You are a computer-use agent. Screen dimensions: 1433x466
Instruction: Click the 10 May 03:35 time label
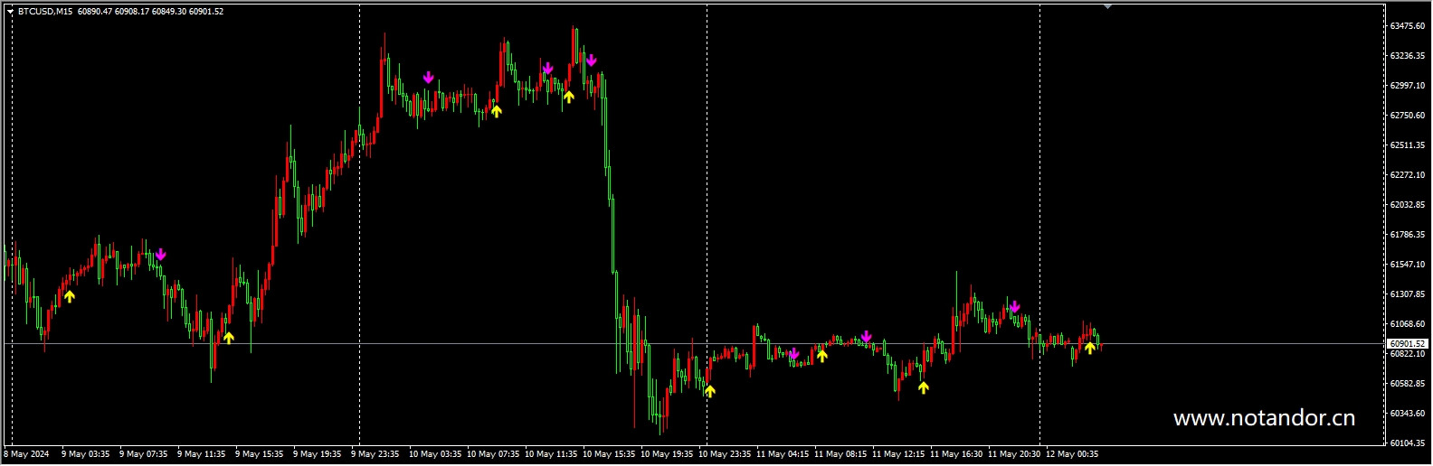click(435, 454)
